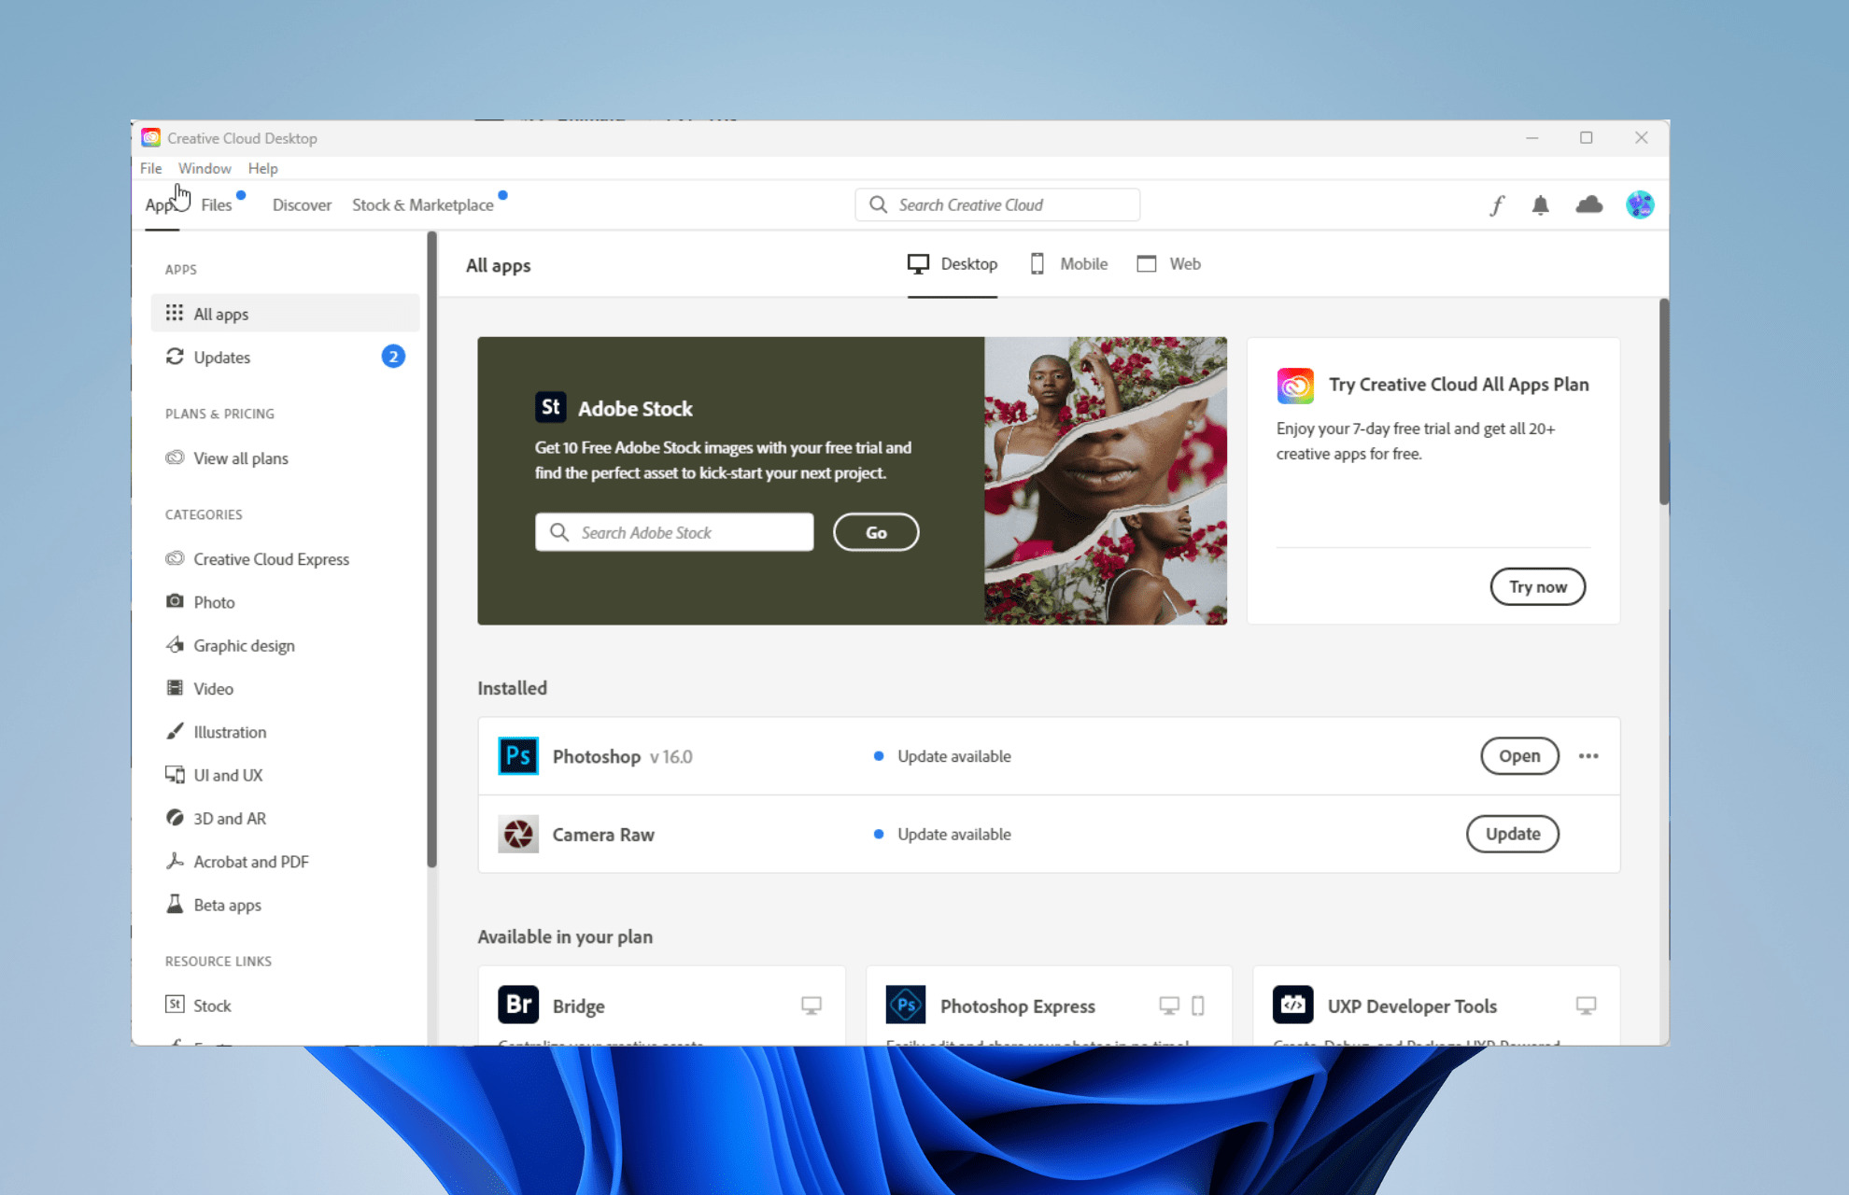Screen dimensions: 1849x1195
Task: Click the main content vertical scrollbar
Action: coord(1663,401)
